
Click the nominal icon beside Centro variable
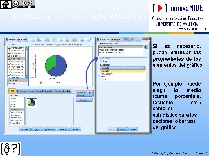coord(10,48)
